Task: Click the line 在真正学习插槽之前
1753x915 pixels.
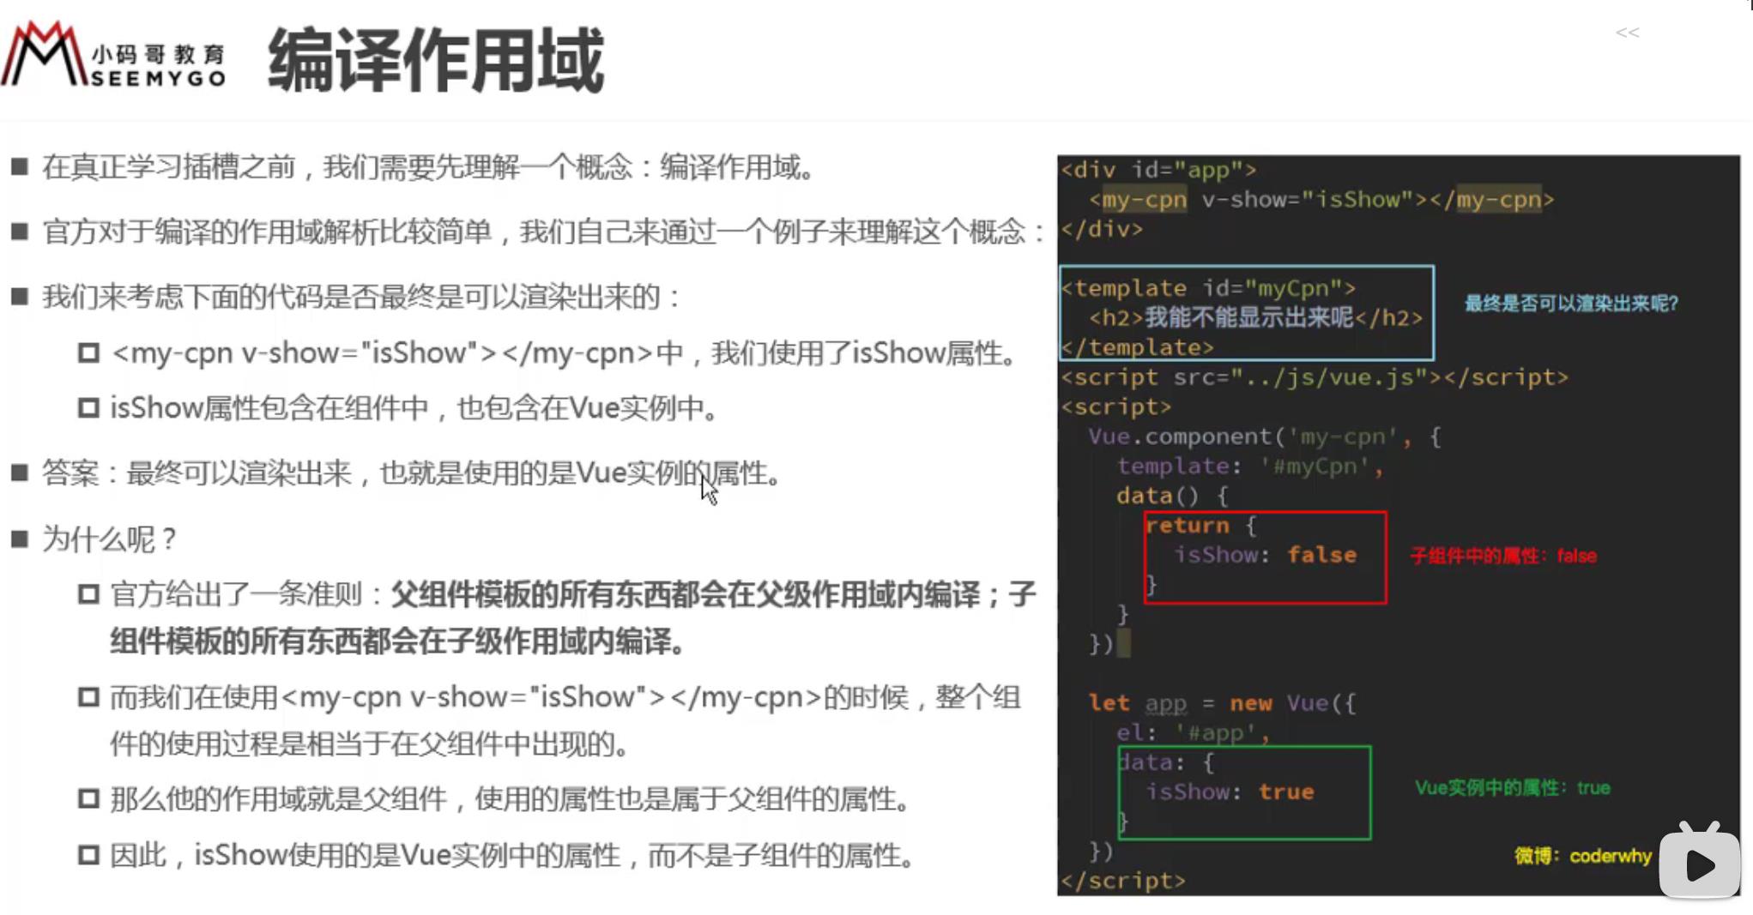Action: 428,166
